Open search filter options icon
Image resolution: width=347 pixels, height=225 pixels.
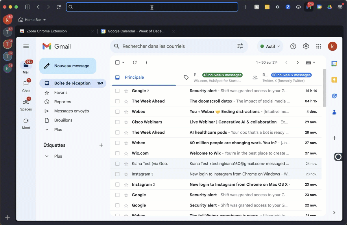(240, 46)
